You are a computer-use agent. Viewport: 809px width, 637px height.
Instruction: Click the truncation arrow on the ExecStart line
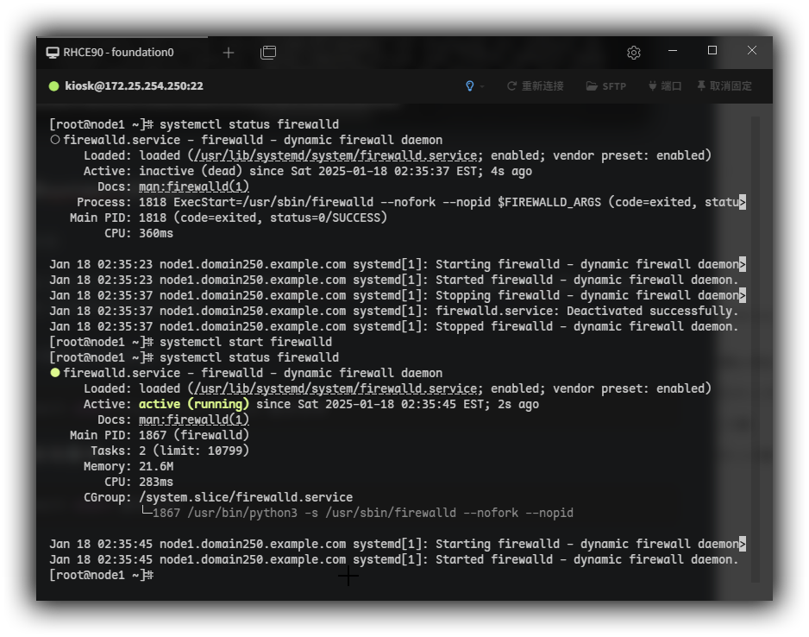pos(743,202)
